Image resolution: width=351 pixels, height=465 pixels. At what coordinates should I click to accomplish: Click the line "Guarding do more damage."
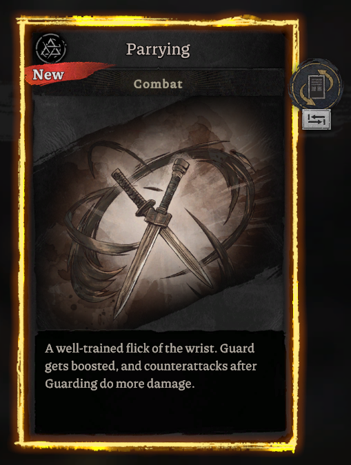click(120, 384)
